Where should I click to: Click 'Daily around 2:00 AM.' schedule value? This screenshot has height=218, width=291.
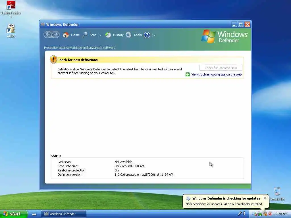[130, 166]
